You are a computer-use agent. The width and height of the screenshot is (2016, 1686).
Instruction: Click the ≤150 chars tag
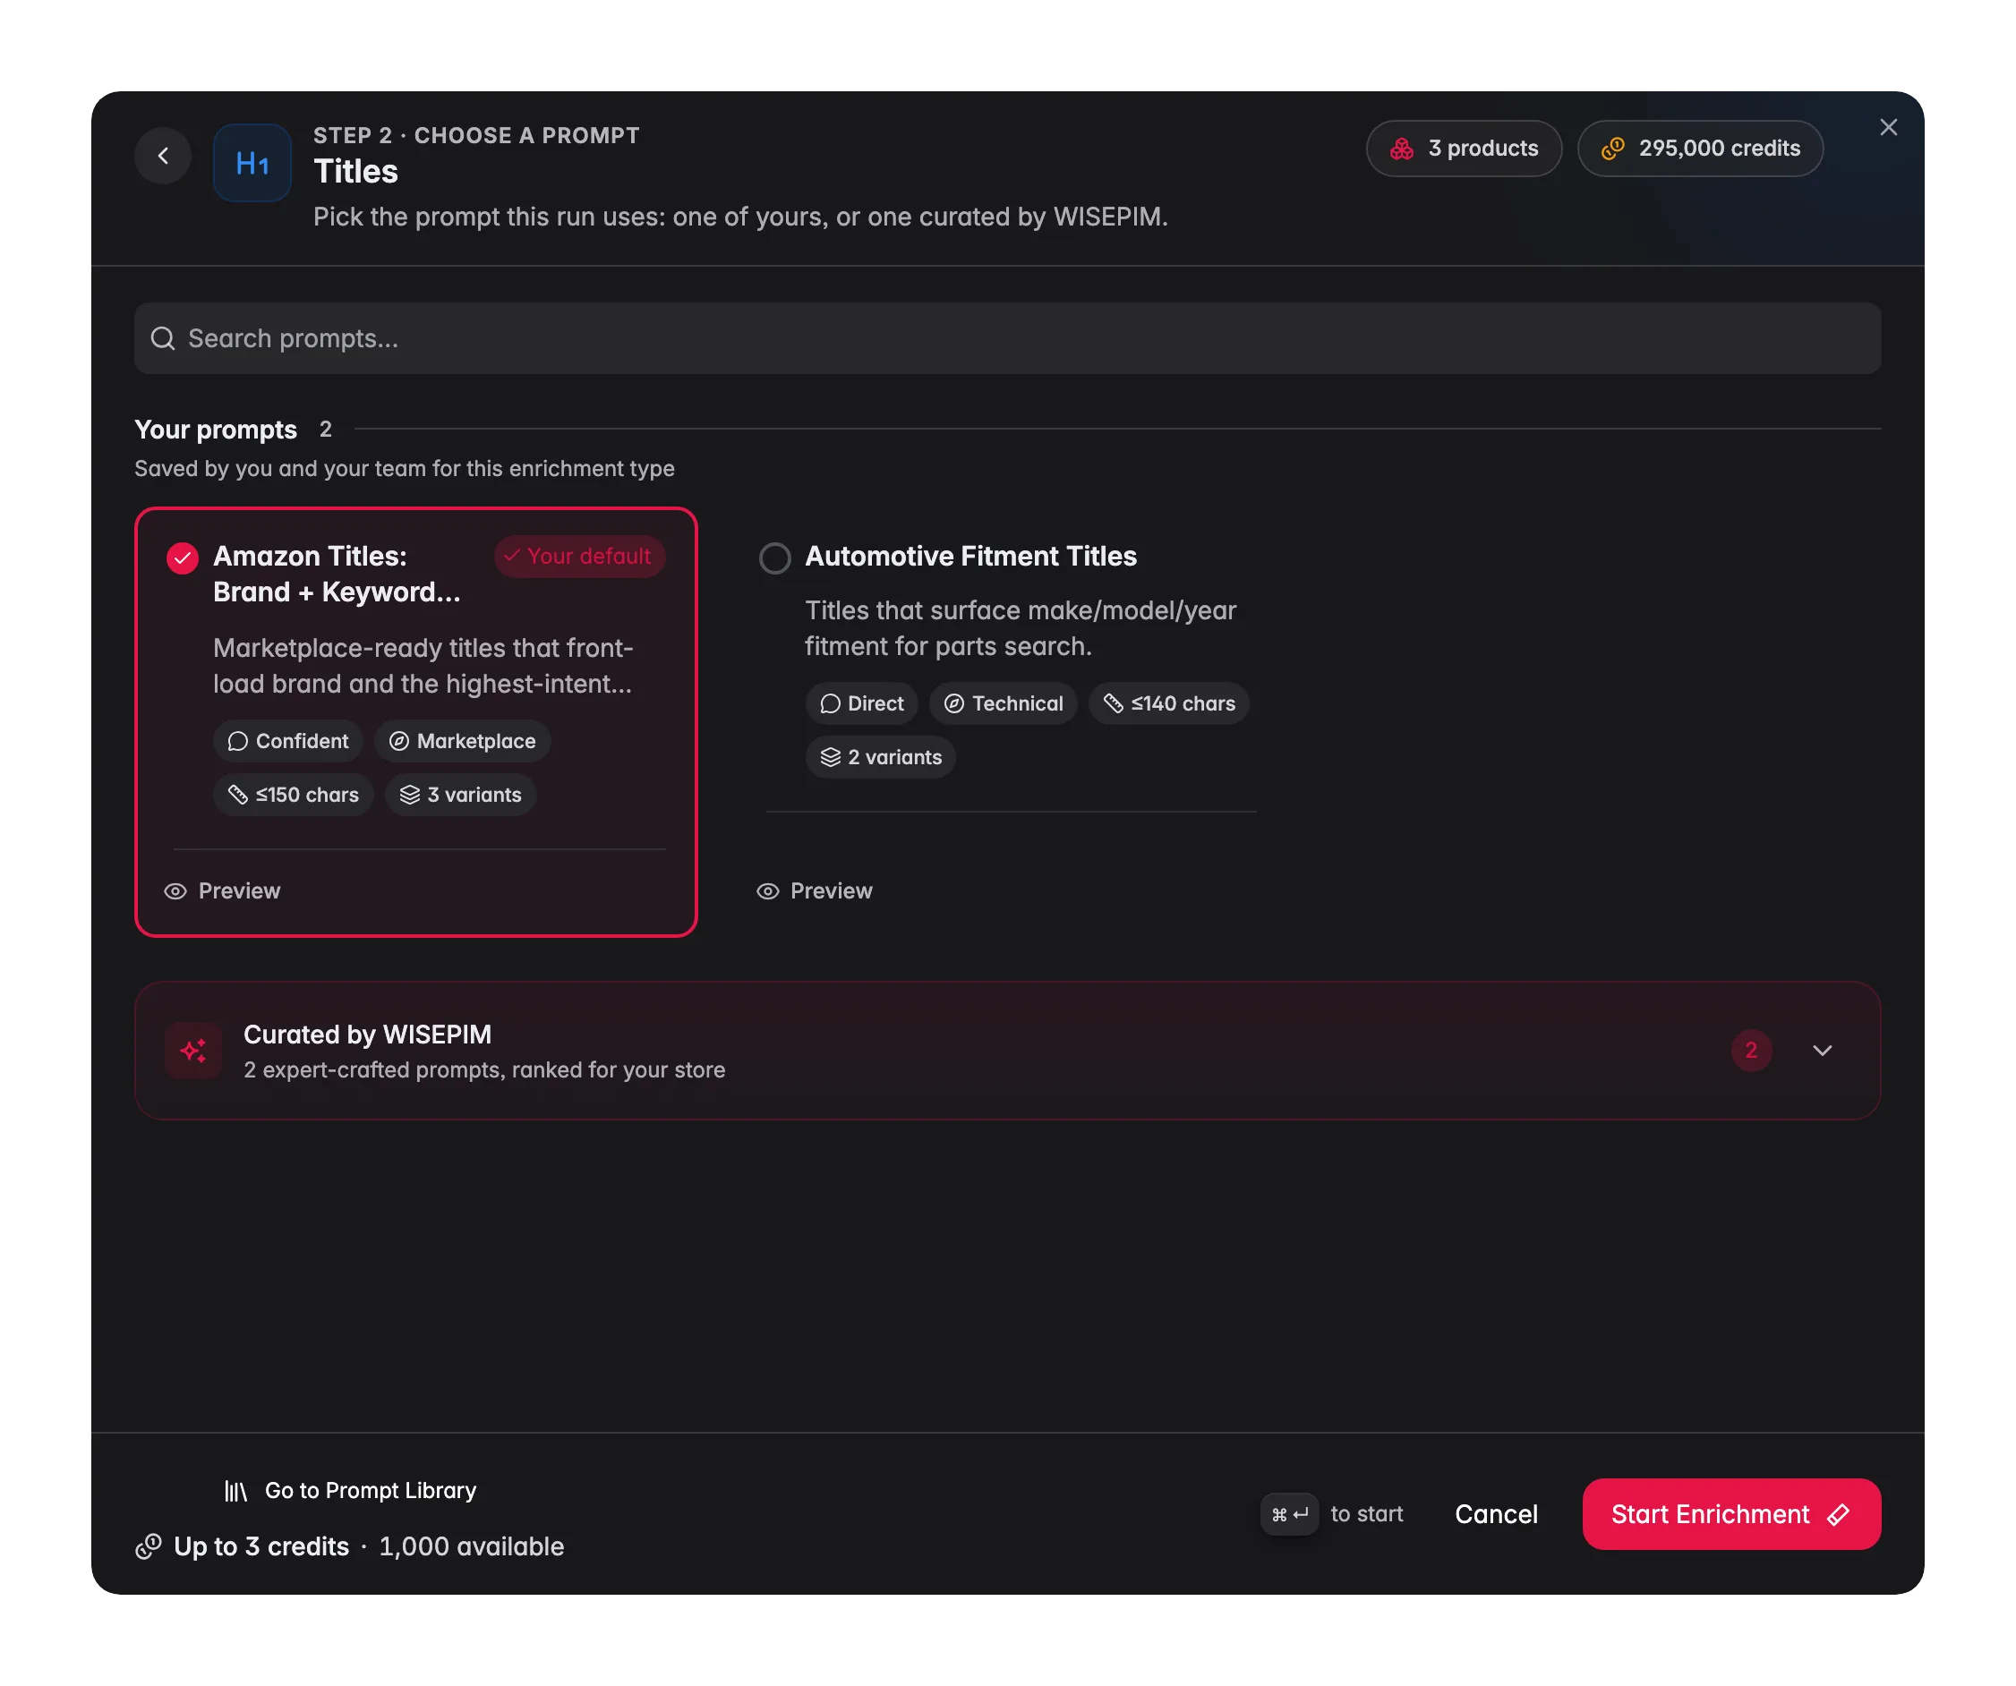click(x=293, y=796)
